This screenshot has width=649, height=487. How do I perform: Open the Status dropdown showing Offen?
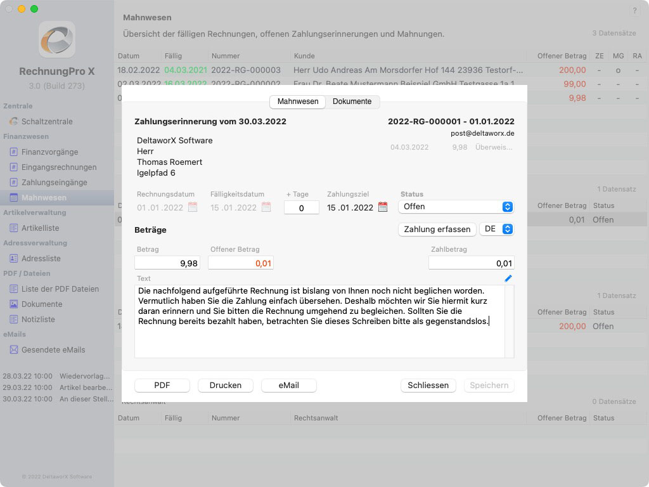(x=456, y=207)
